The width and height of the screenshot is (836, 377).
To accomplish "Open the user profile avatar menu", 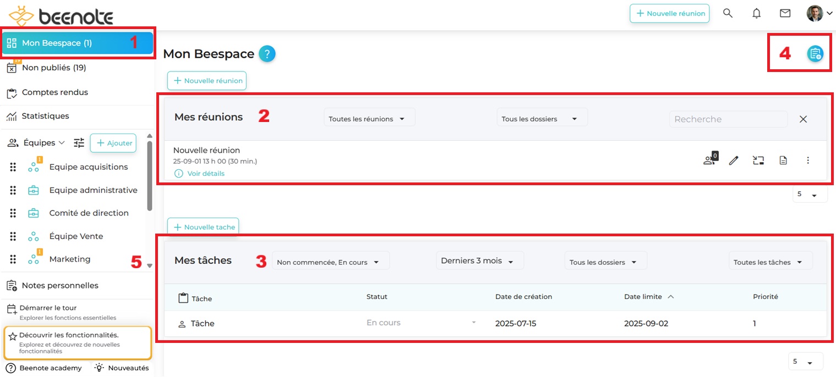I will coord(819,13).
